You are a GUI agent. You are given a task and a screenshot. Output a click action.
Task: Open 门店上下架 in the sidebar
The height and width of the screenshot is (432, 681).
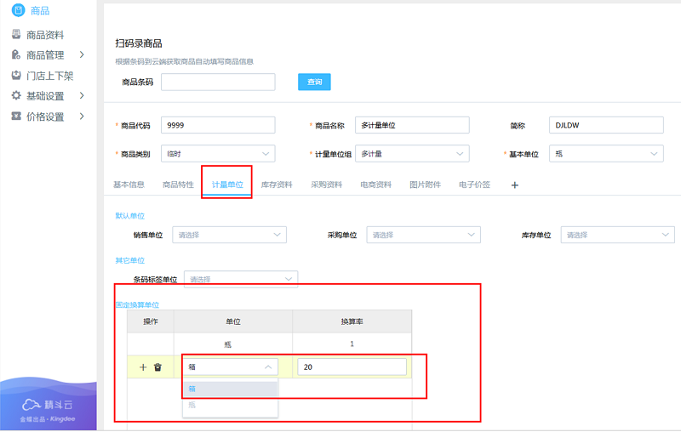(49, 76)
